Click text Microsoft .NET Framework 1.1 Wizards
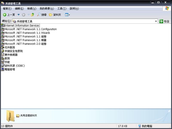The image size is (172, 129). coord(27,33)
